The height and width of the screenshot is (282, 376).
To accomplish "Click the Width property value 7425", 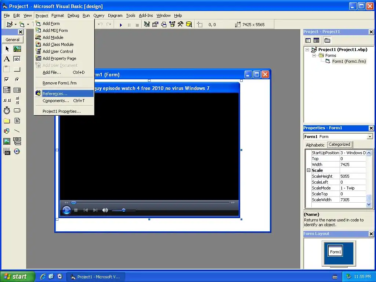I will coord(353,164).
